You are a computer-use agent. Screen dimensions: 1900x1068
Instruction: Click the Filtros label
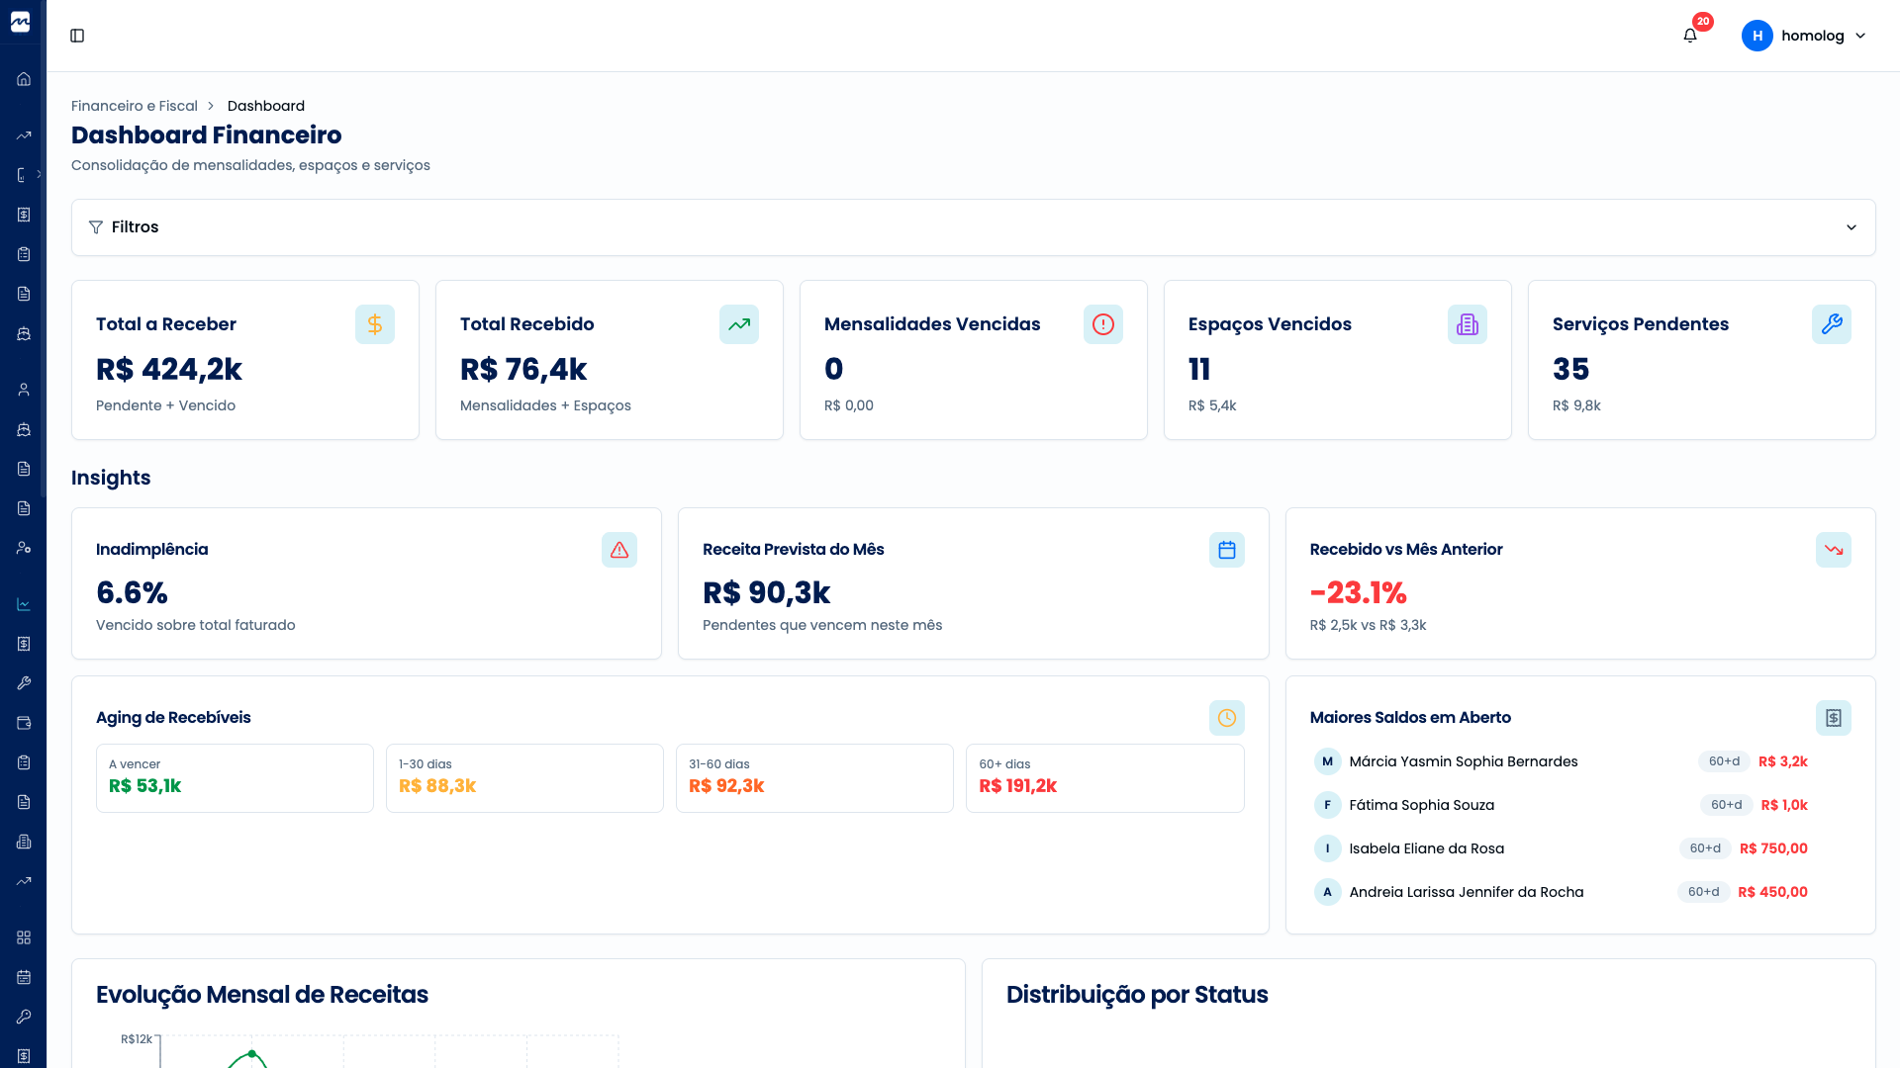click(x=135, y=227)
